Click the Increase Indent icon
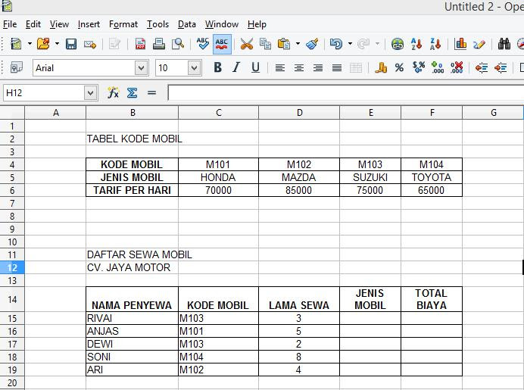The width and height of the screenshot is (524, 390). tap(501, 68)
